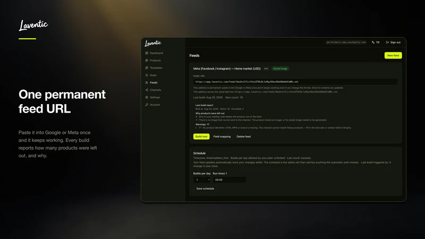Switch language via TR label

pos(378,42)
